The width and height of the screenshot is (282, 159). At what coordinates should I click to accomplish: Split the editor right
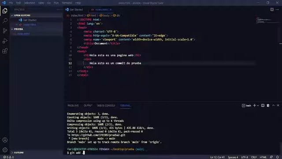[272, 9]
